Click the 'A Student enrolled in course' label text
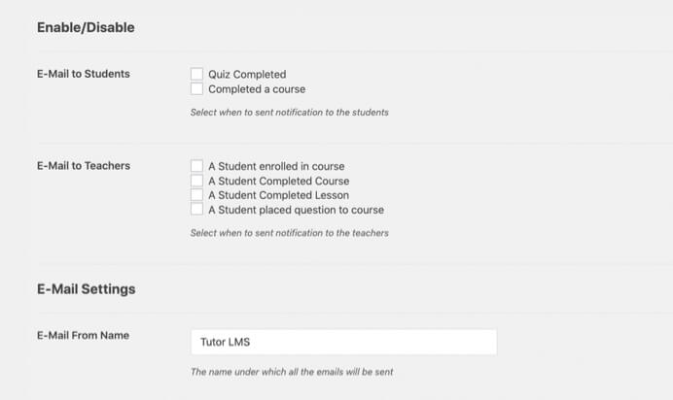 (276, 166)
